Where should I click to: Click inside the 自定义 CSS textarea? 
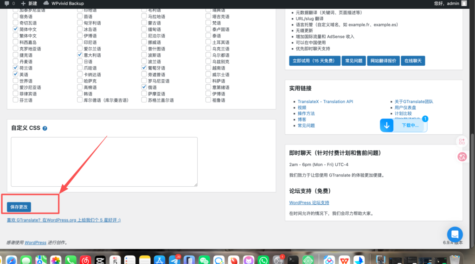104,162
